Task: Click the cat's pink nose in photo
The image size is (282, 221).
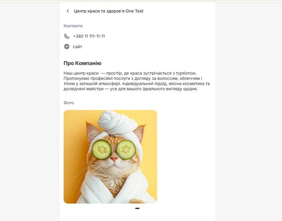Action: click(x=114, y=159)
